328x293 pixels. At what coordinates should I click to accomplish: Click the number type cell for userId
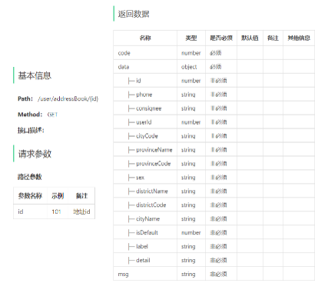(x=191, y=122)
